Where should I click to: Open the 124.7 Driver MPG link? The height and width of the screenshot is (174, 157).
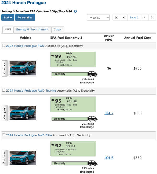coord(109,113)
